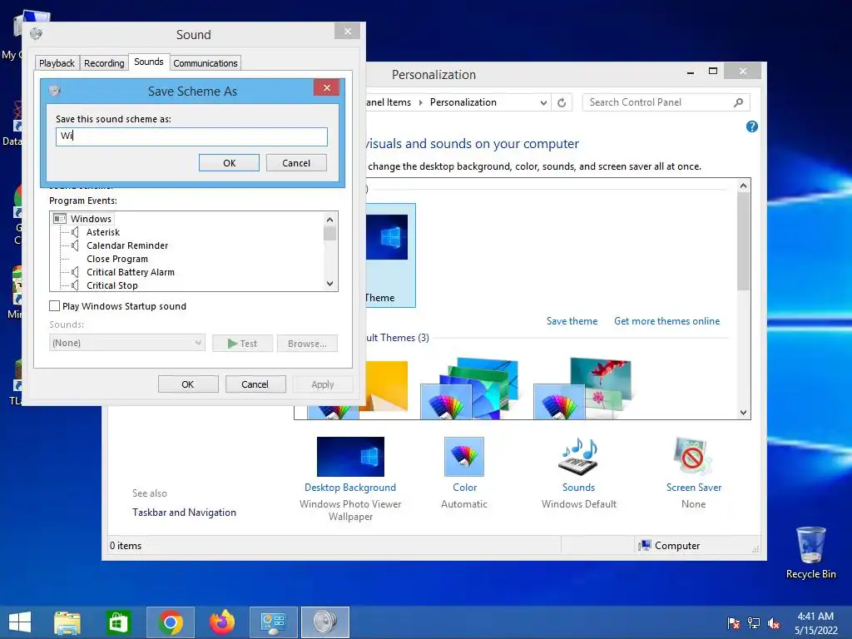
Task: Click the themes list scroll down arrow
Action: (743, 413)
